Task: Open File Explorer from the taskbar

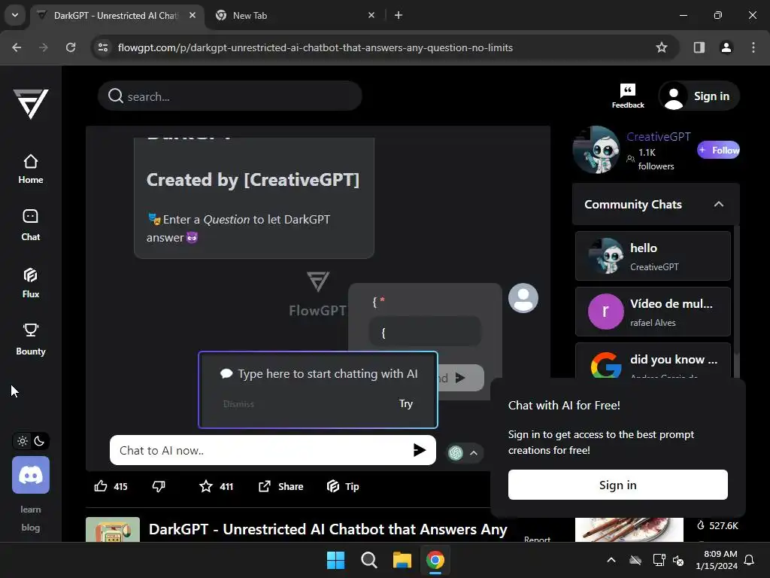Action: 402,560
